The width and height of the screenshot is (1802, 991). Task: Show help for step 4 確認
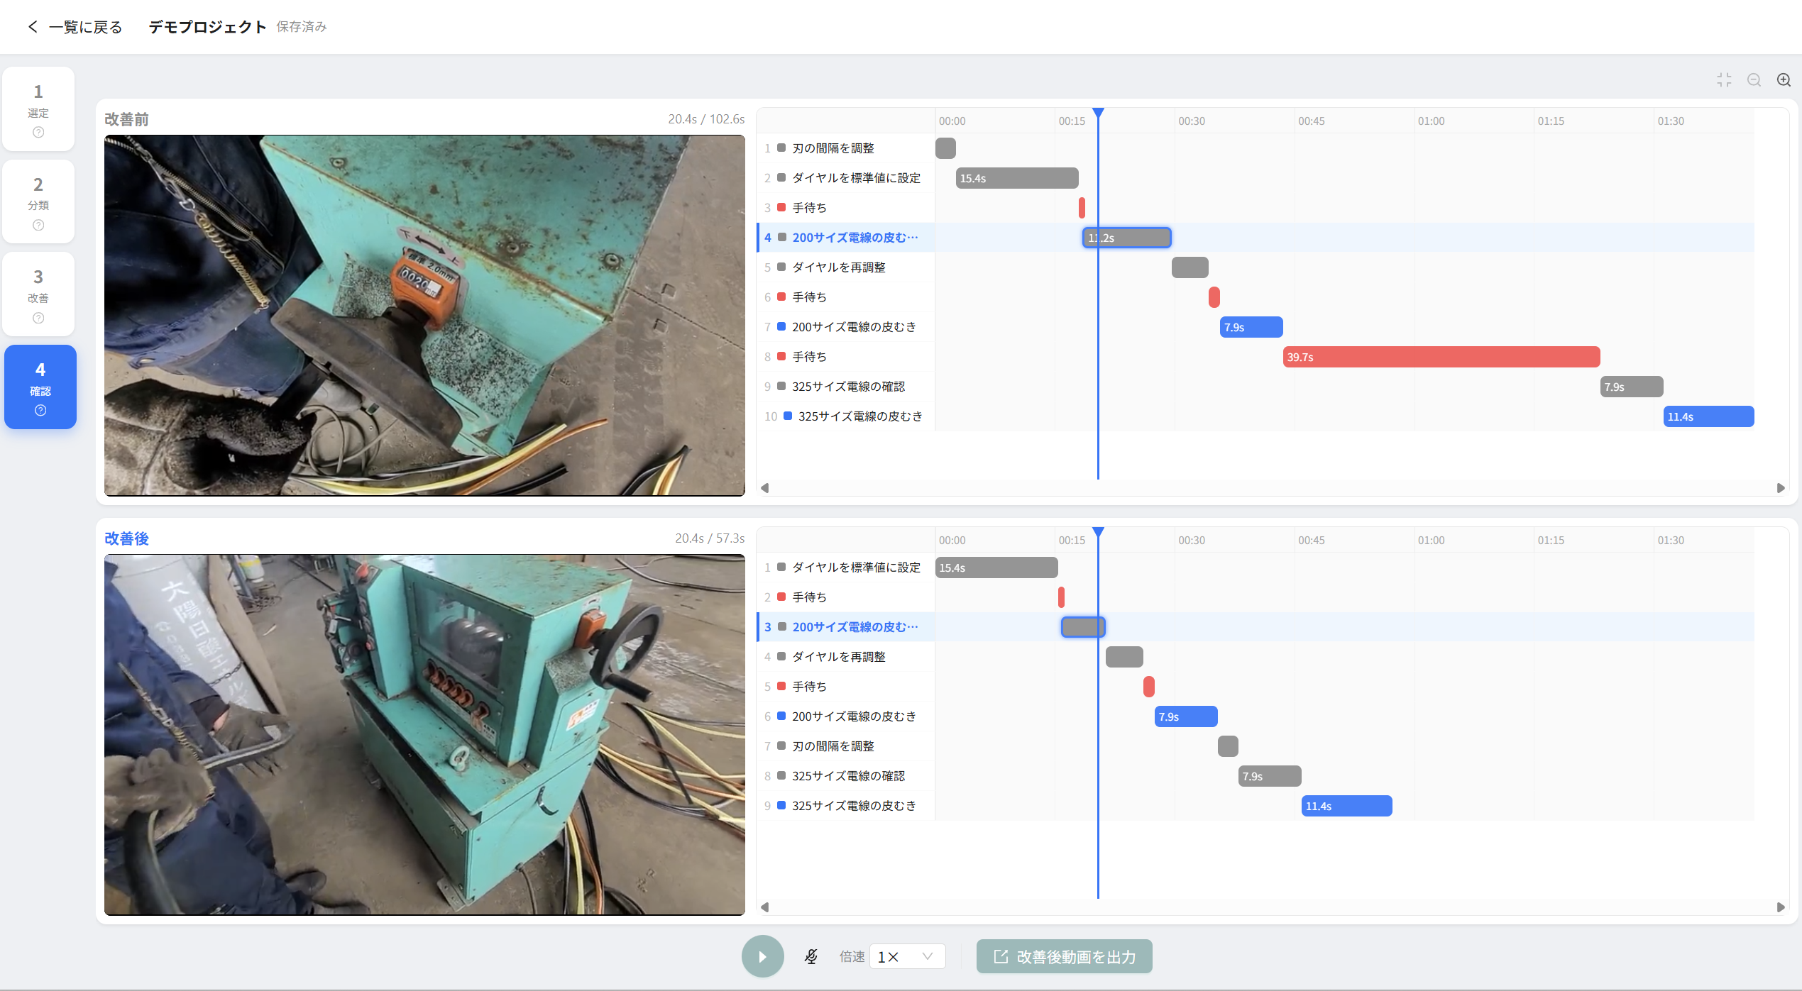point(40,410)
